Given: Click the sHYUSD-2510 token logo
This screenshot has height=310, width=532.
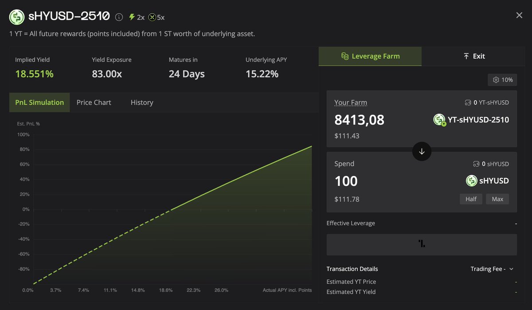Looking at the screenshot, I should tap(17, 17).
